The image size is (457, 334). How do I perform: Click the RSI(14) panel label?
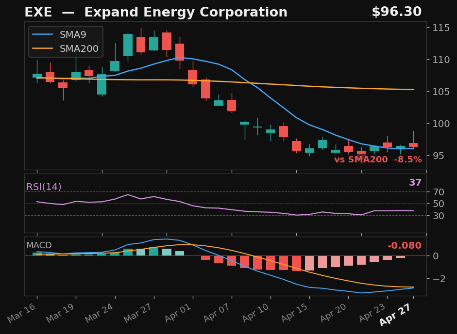[44, 187]
